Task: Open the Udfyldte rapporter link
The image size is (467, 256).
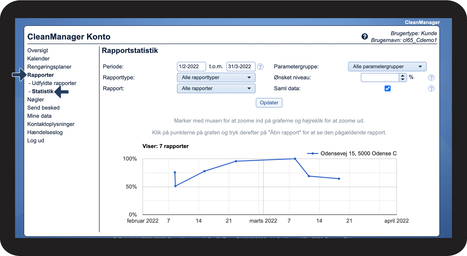Action: pos(54,83)
